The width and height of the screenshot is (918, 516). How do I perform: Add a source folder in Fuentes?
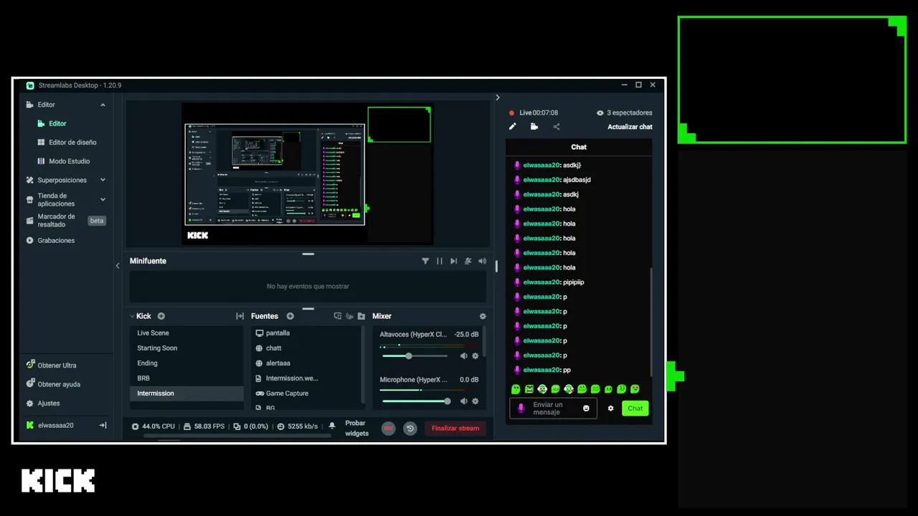coord(361,316)
